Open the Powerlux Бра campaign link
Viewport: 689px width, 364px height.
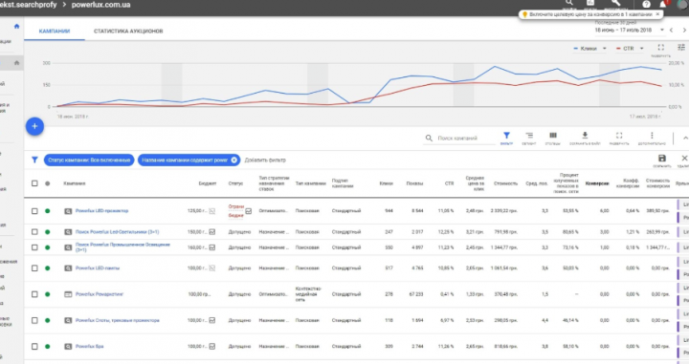click(x=90, y=347)
